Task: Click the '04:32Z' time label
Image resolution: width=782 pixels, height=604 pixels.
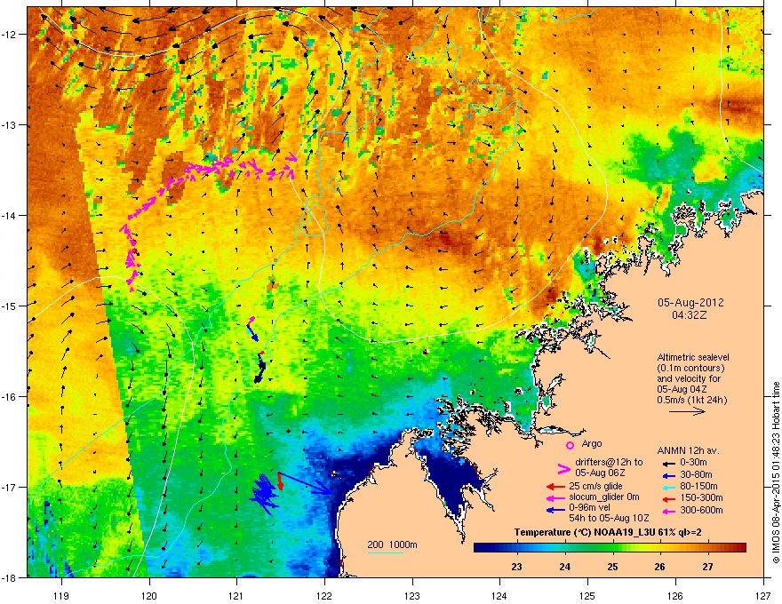Action: (x=690, y=315)
